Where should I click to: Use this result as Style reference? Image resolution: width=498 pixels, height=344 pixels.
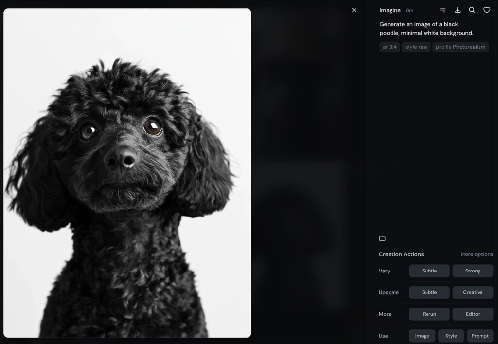[x=451, y=336]
